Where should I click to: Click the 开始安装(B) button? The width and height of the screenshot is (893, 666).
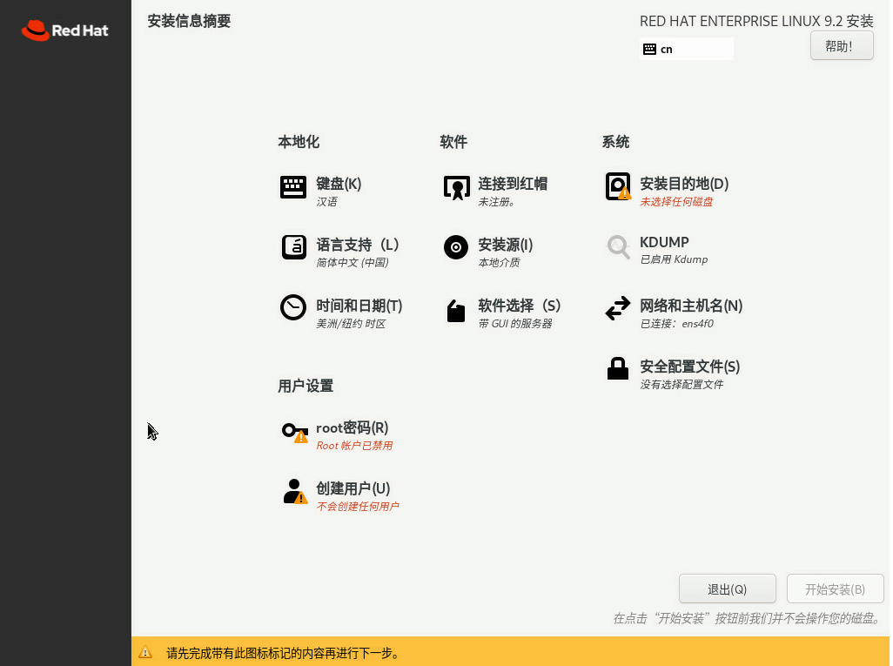tap(835, 589)
